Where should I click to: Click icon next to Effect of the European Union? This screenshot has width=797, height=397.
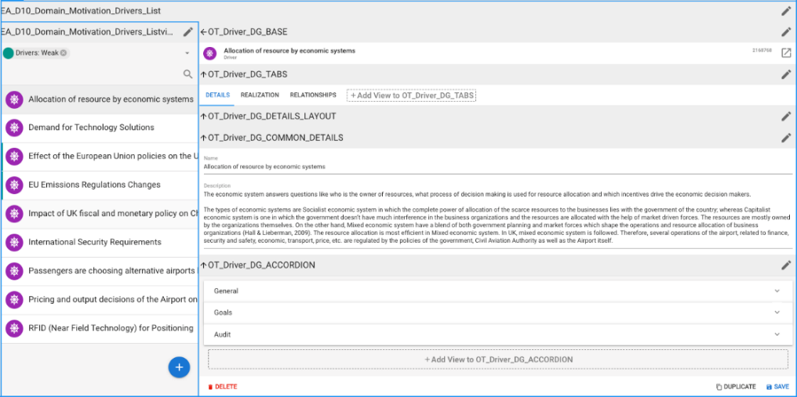(14, 156)
